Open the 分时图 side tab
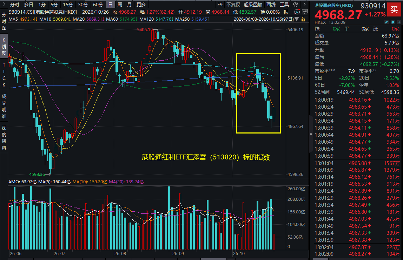This screenshot has height=260, width=403. [x=4, y=21]
